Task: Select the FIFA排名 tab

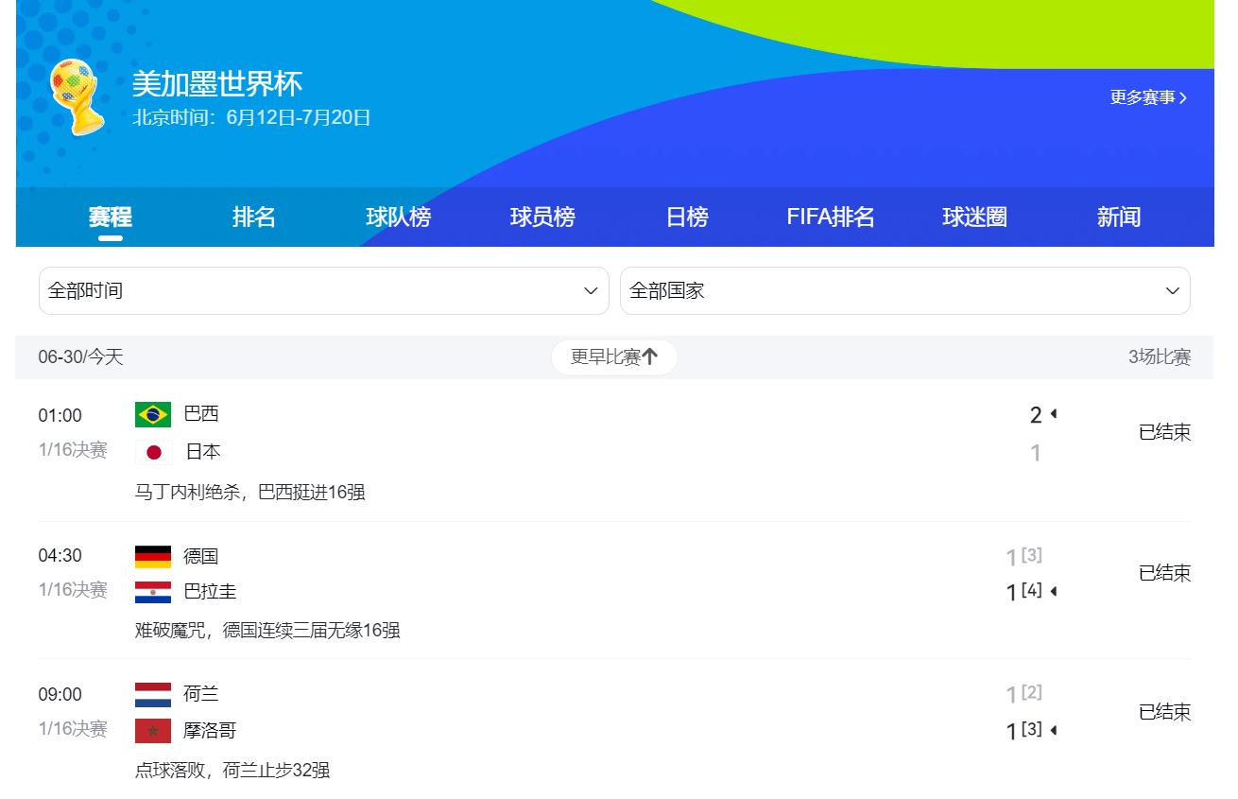Action: tap(831, 217)
